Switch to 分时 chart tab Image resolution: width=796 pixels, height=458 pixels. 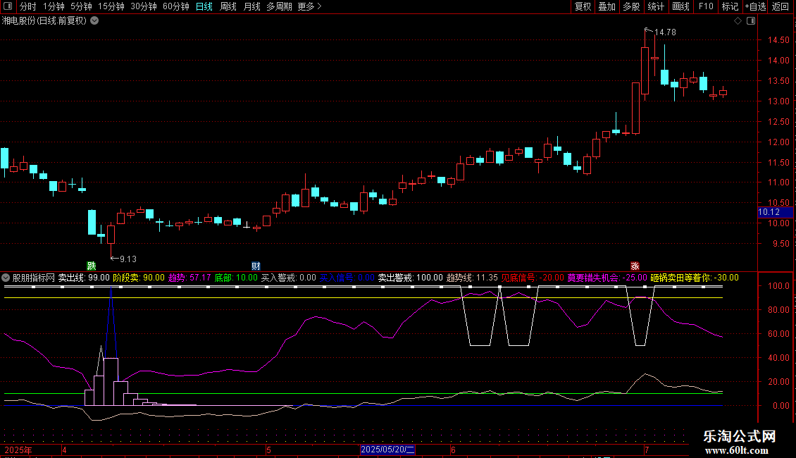pyautogui.click(x=28, y=6)
